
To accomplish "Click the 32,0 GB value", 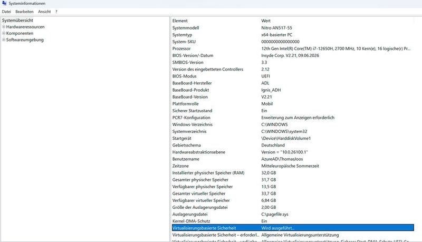I will click(268, 173).
